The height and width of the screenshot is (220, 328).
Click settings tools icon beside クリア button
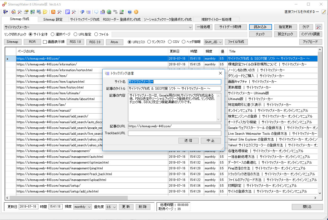[319, 27]
